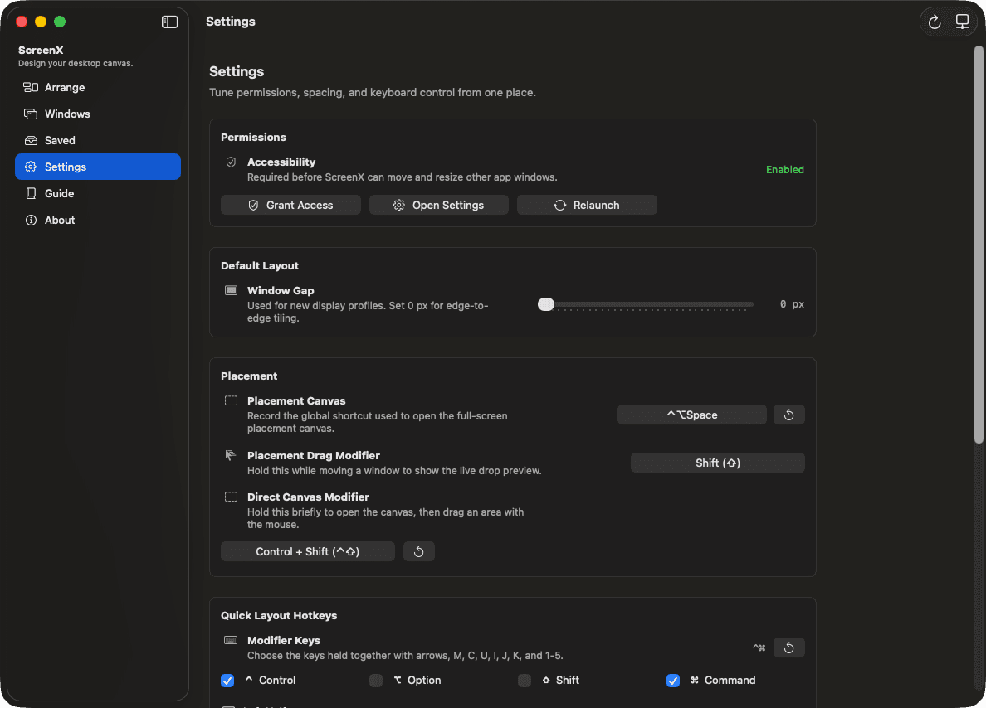The width and height of the screenshot is (986, 708).
Task: Click the green Enabled status text
Action: (x=785, y=170)
